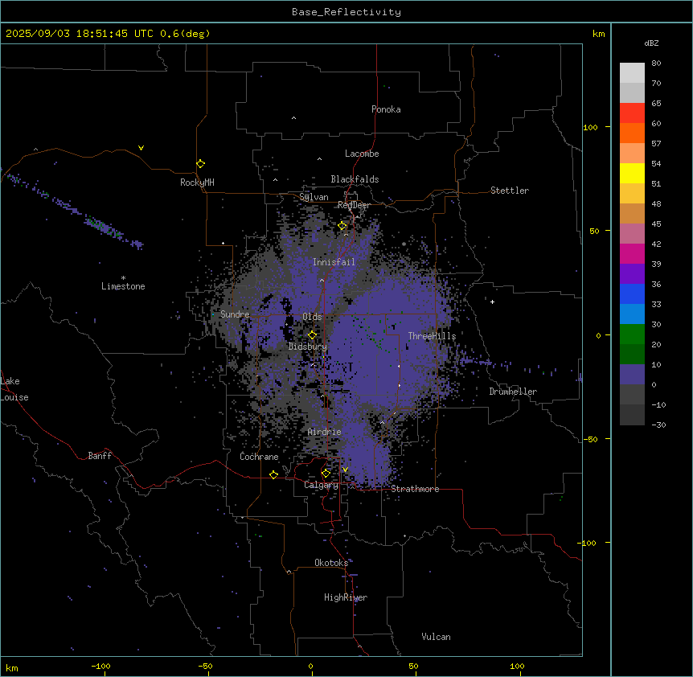Select the Cochrane label

coord(259,457)
